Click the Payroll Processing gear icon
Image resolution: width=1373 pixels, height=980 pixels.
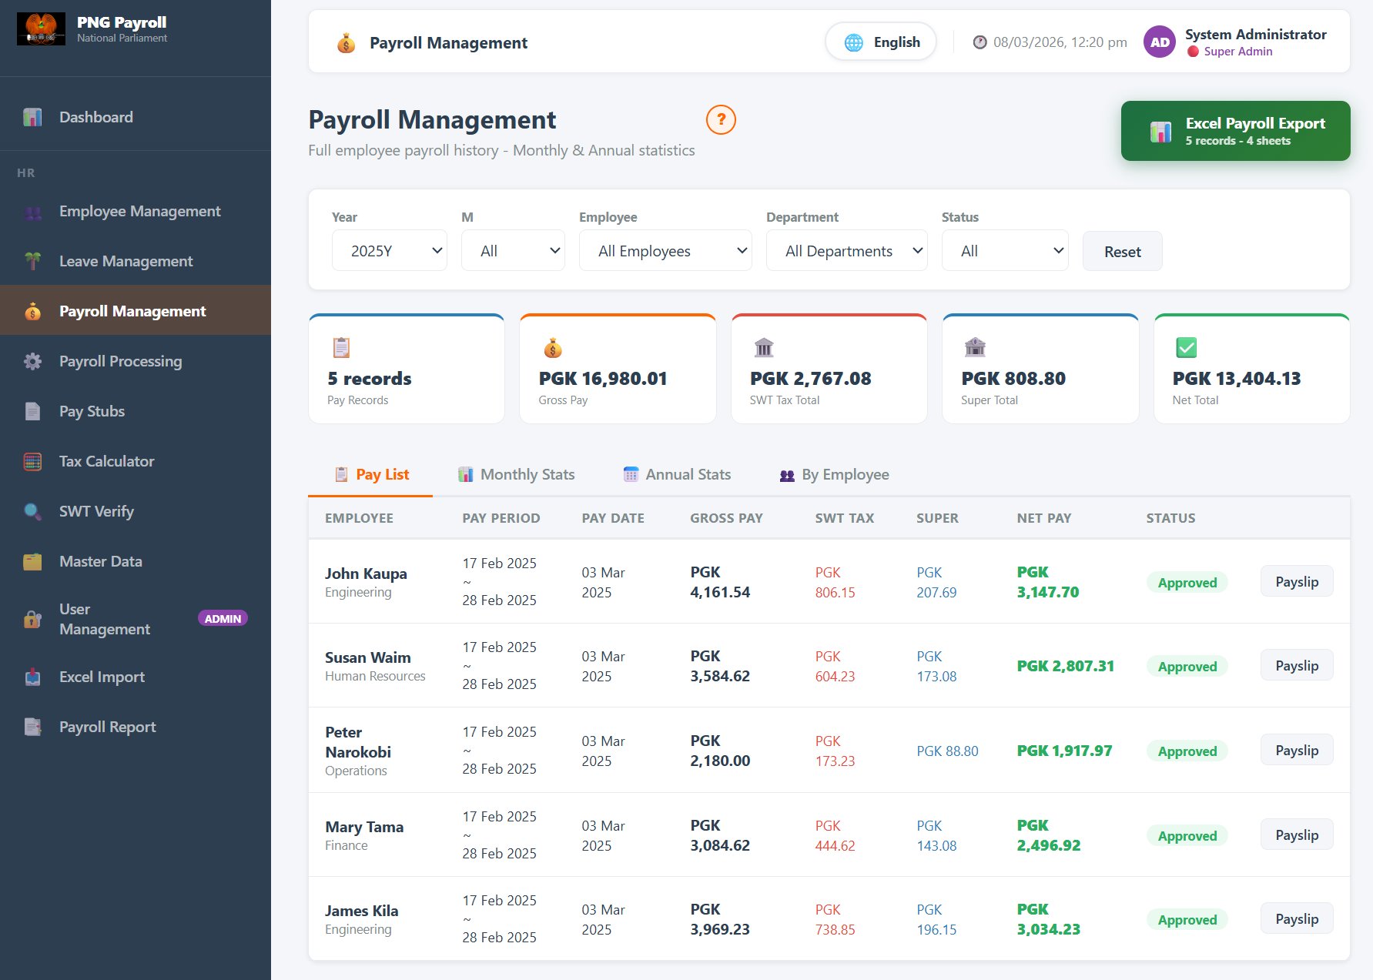(x=32, y=362)
